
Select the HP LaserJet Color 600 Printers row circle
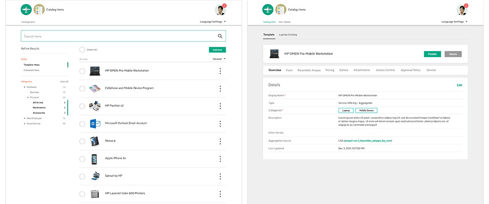coord(82,194)
